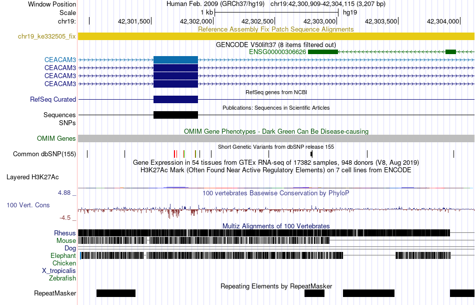The height and width of the screenshot is (305, 475).
Task: Open the RepeatMasker track label
Action: [x=55, y=293]
